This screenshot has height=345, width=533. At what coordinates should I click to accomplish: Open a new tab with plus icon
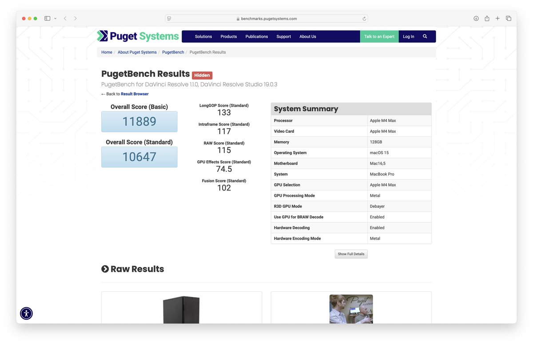(497, 19)
